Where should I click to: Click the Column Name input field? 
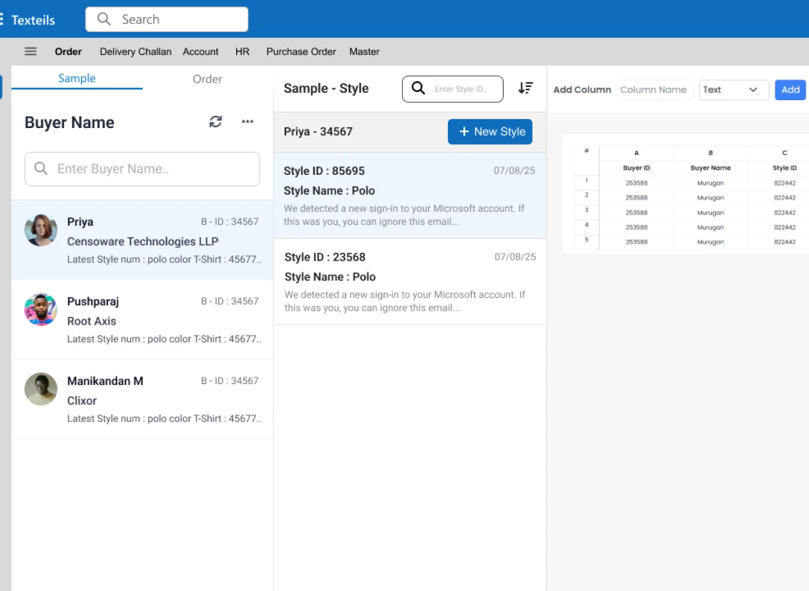pos(655,90)
